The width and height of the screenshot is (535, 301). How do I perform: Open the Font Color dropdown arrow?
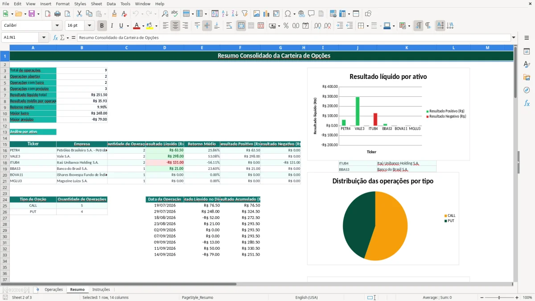(x=144, y=26)
